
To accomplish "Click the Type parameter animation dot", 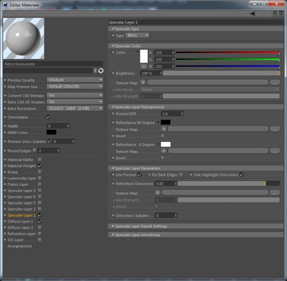I will coord(113,36).
